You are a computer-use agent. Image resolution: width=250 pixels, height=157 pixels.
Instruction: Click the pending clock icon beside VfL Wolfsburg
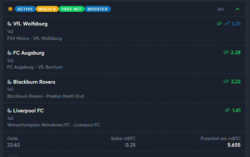9,24
